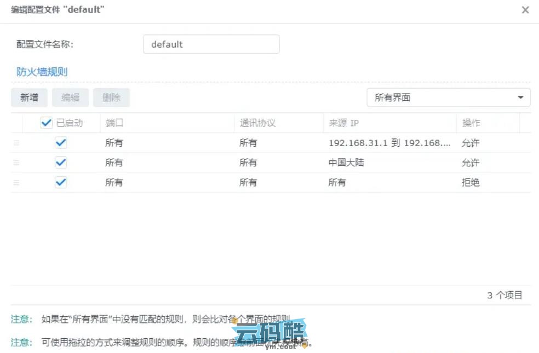Click the 新增 button
Image resolution: width=539 pixels, height=353 pixels.
29,98
